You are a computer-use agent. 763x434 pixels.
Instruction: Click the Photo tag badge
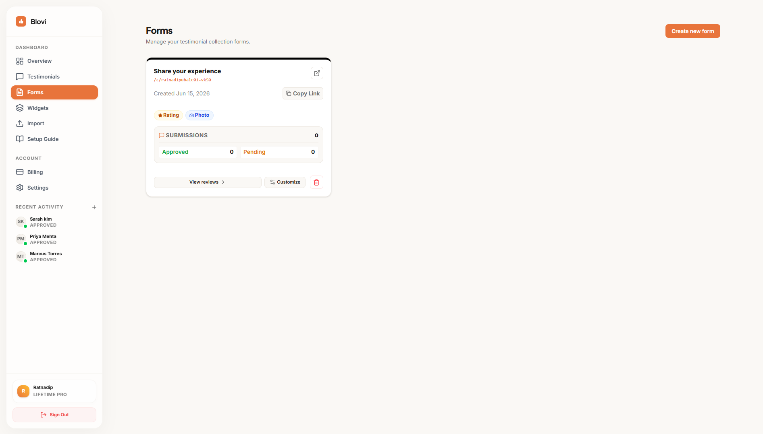click(200, 115)
